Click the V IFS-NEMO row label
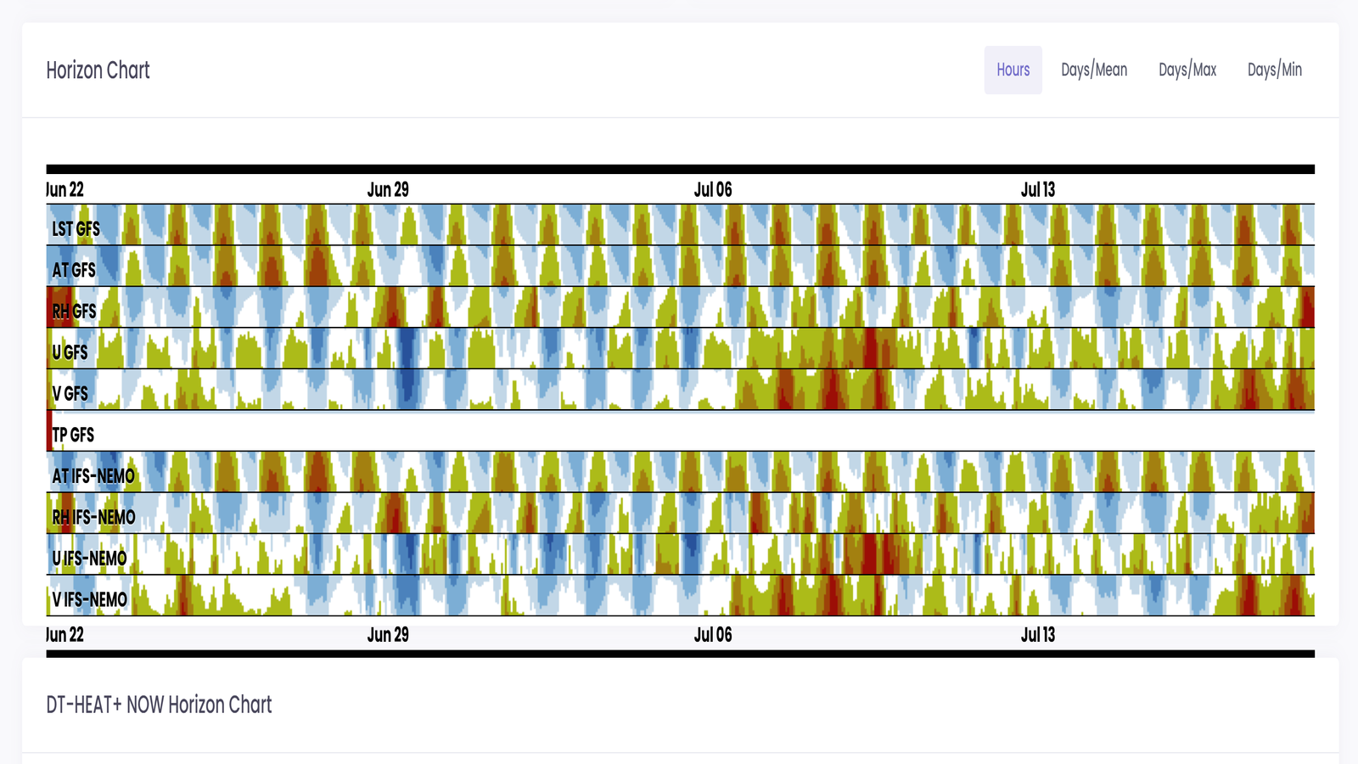 tap(89, 600)
